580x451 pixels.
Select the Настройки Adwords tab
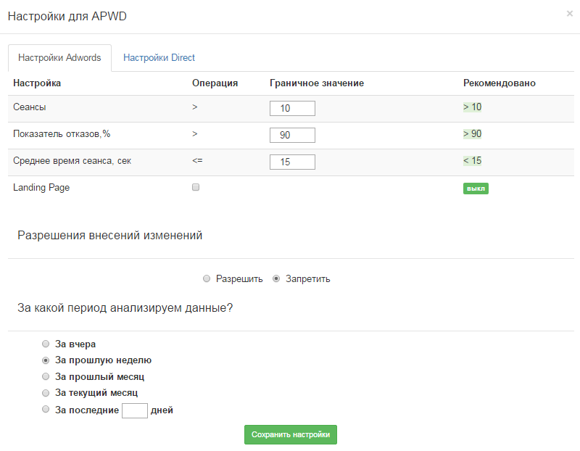[x=59, y=58]
